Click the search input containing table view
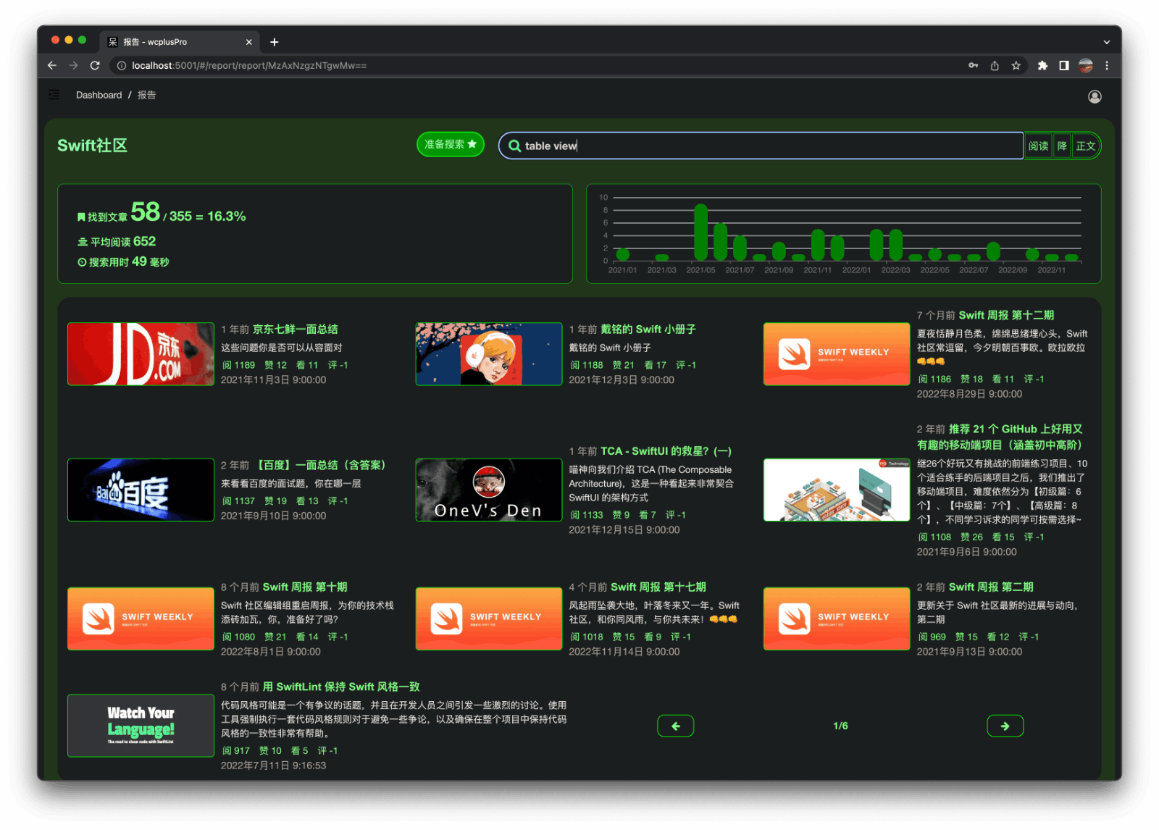Image resolution: width=1159 pixels, height=830 pixels. point(761,146)
